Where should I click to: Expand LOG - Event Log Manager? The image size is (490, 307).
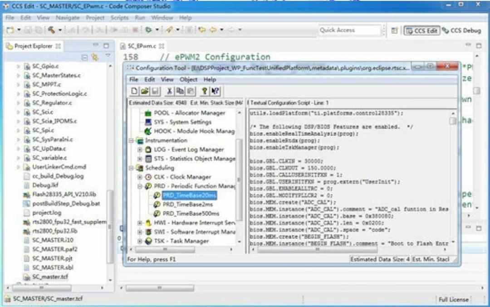tap(140, 150)
